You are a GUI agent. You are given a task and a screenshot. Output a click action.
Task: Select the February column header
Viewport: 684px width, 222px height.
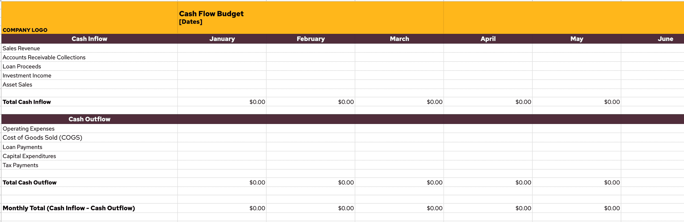tap(311, 39)
